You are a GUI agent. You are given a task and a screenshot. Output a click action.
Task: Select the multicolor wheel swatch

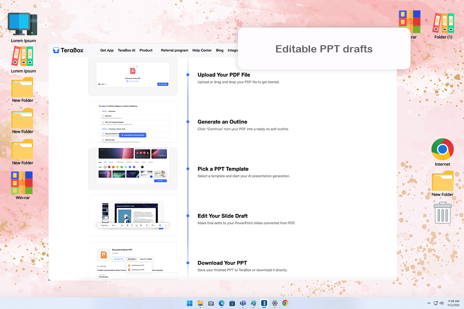coord(105,167)
